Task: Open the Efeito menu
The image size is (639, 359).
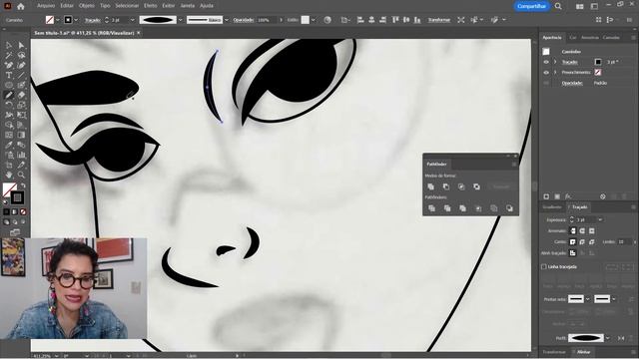Action: (151, 6)
